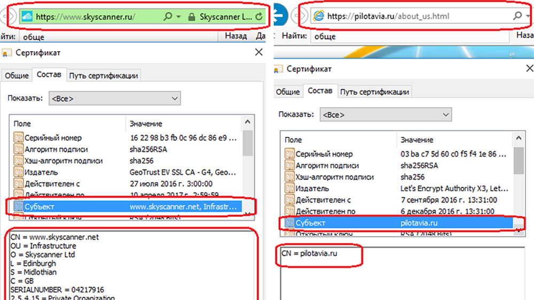This screenshot has height=300, width=534.
Task: Open the address dropdown arrow beside skyscanner.ru search
Action: tap(178, 17)
